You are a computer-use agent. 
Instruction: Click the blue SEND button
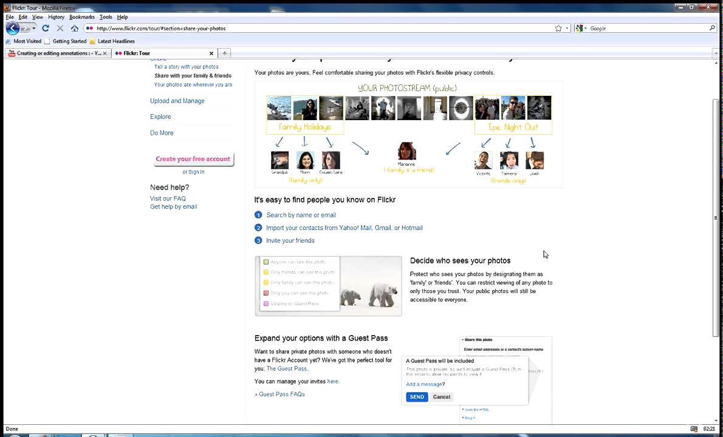pos(417,397)
